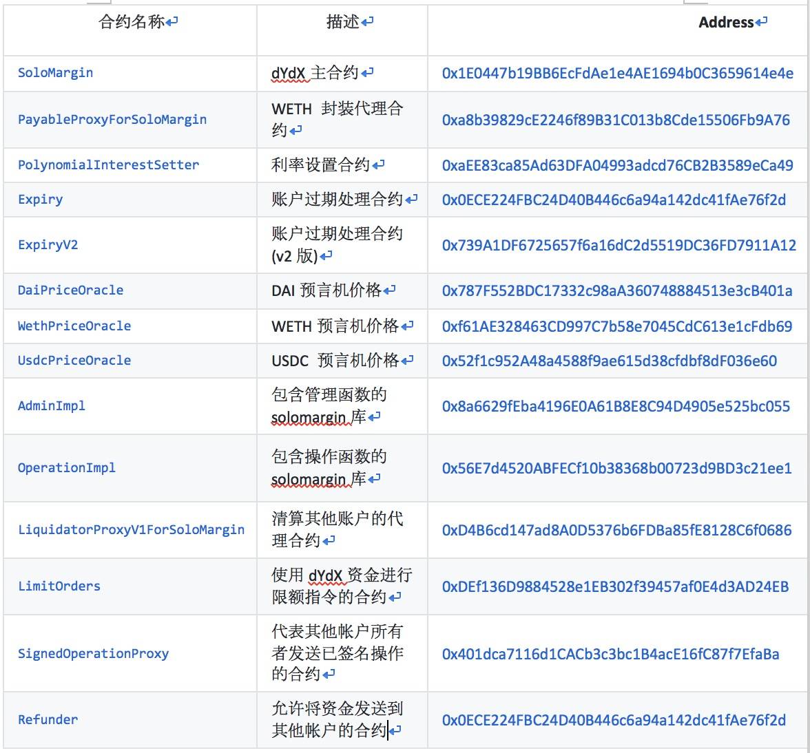Open the PayableProxyForSoloMargin contract link
This screenshot has height=753, width=810.
tap(112, 120)
